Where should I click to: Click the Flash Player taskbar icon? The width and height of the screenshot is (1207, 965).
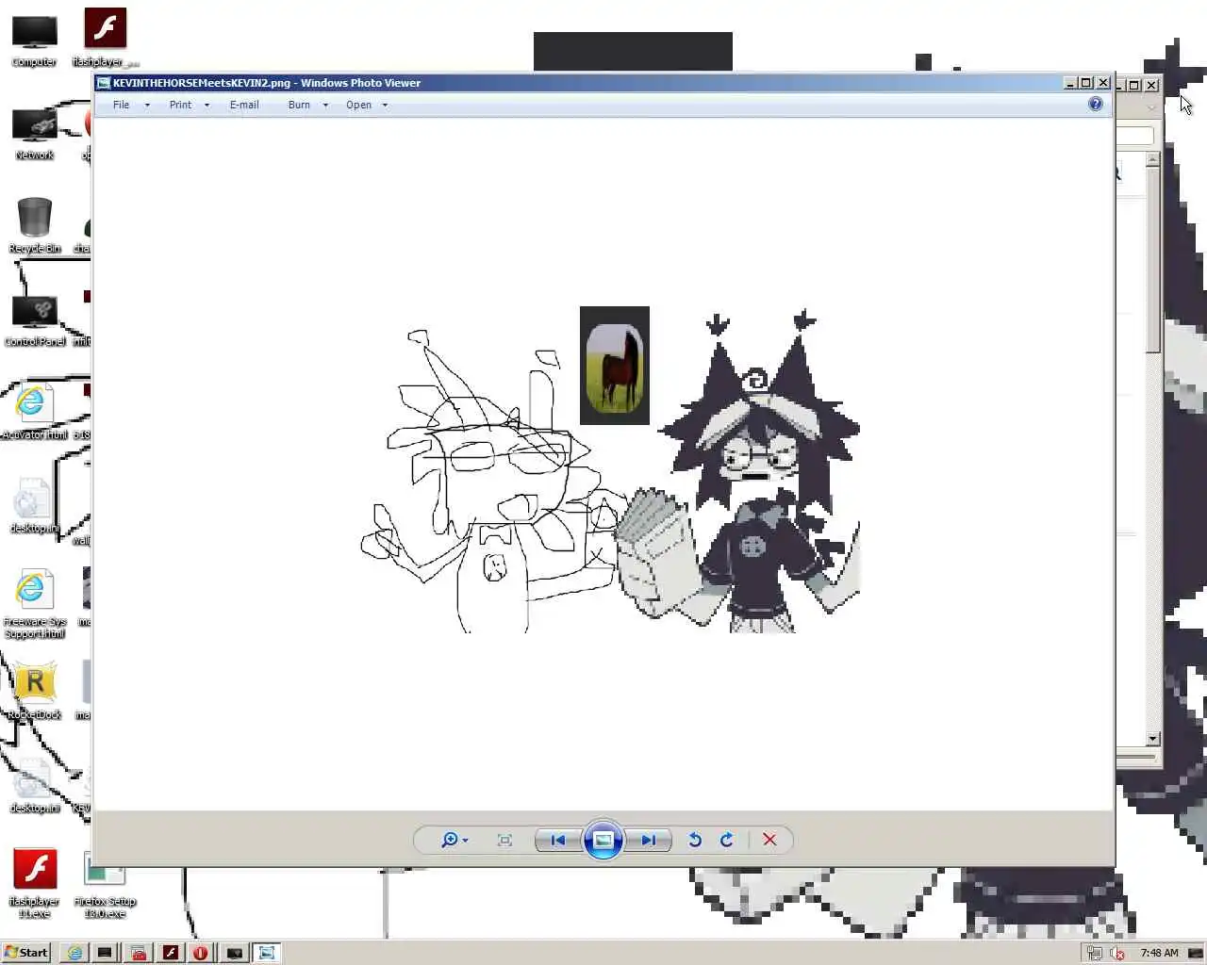[x=171, y=953]
